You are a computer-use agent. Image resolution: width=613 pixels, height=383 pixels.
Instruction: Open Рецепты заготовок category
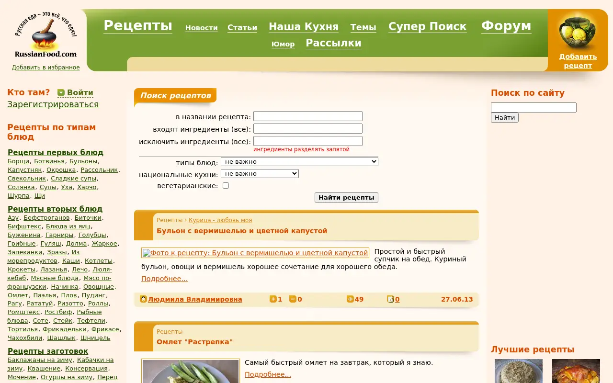(48, 351)
